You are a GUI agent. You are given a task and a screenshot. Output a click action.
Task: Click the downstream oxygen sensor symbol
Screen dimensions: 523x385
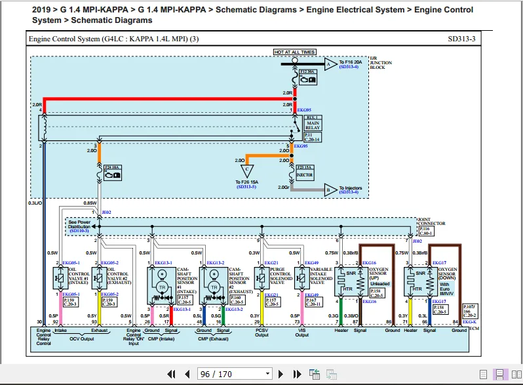pos(421,281)
